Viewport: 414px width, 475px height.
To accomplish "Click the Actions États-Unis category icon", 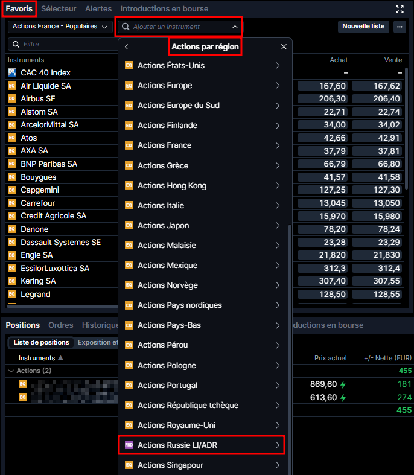I will [x=129, y=65].
